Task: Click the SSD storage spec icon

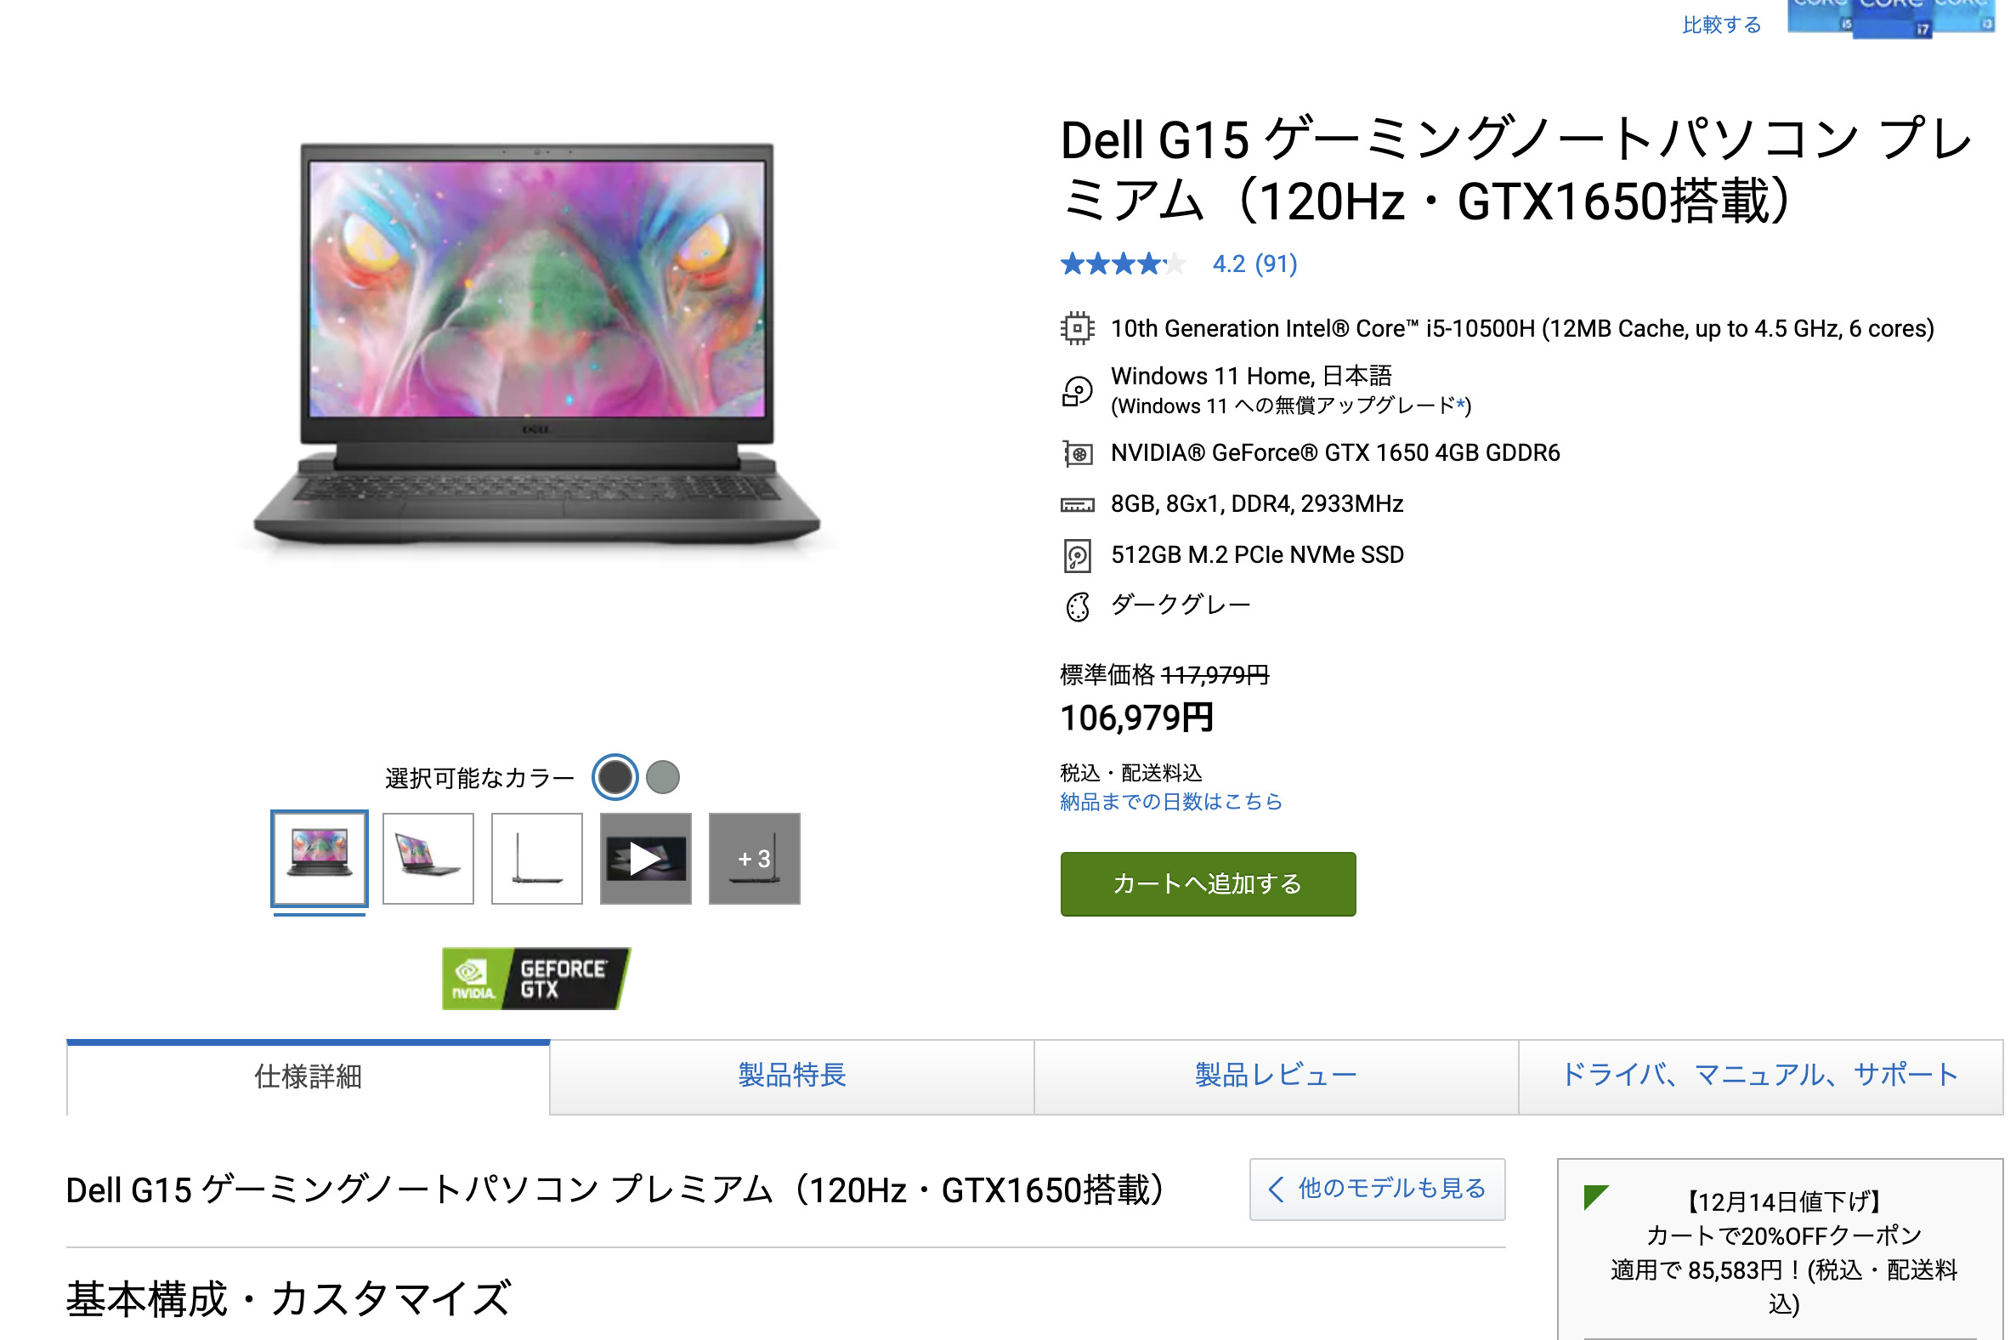Action: (1076, 555)
